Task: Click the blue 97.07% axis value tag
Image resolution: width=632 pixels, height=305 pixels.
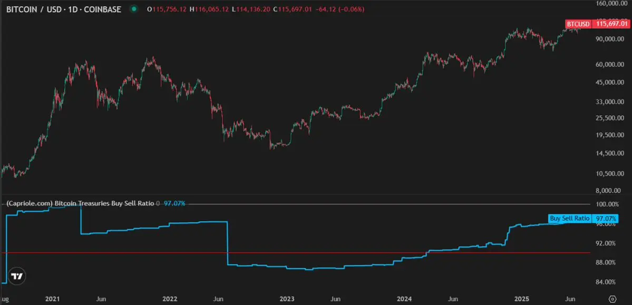Action: pos(606,219)
